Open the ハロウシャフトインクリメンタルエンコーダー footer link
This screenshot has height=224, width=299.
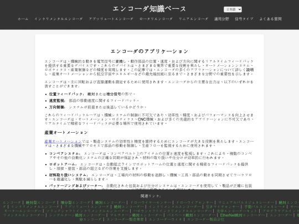click(x=173, y=211)
